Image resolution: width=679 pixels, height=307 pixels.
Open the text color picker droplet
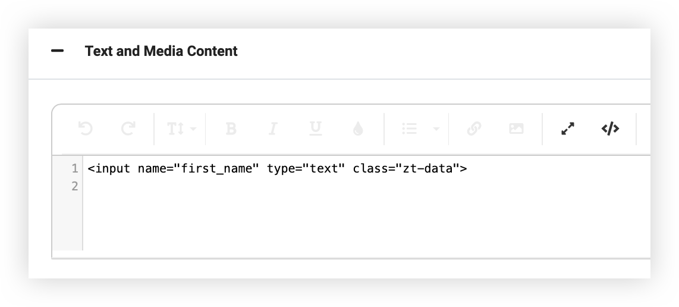pos(358,129)
